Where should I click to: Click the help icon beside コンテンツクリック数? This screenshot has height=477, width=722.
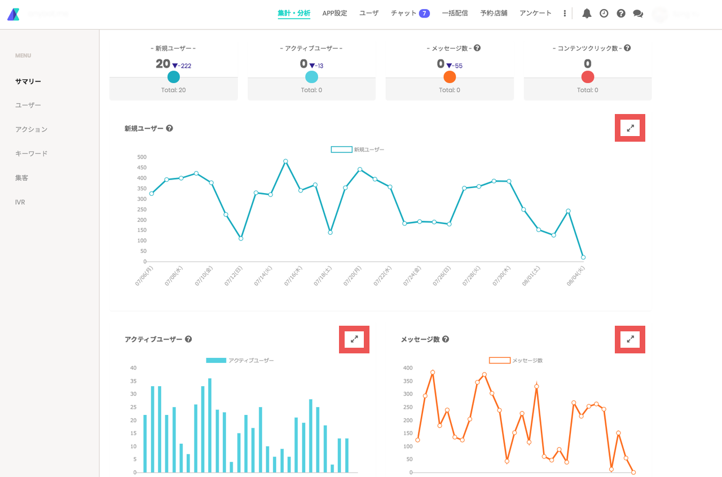(x=627, y=48)
